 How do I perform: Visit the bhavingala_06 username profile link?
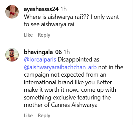point(43,52)
